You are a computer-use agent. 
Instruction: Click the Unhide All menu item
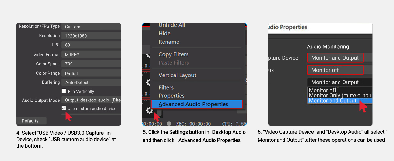[172, 25]
